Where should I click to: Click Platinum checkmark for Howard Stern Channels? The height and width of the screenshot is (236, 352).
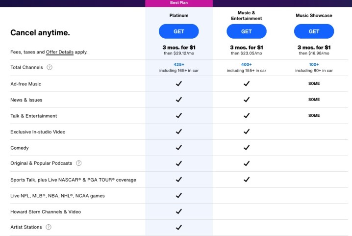178,211
